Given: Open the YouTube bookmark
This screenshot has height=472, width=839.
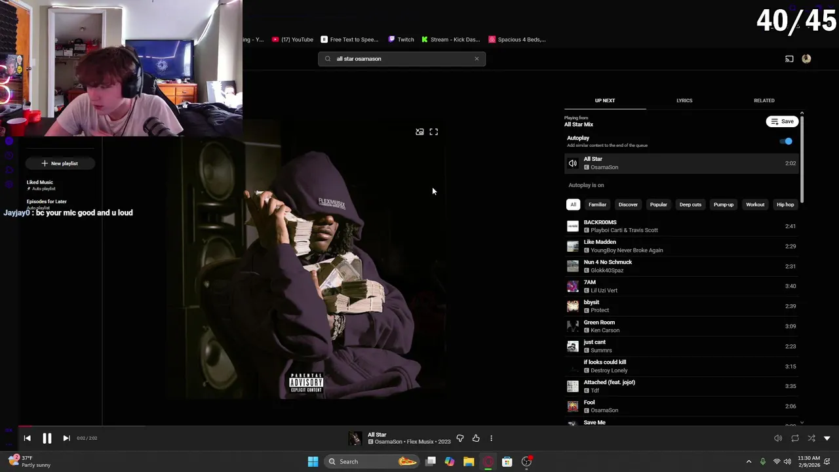Looking at the screenshot, I should click(292, 39).
